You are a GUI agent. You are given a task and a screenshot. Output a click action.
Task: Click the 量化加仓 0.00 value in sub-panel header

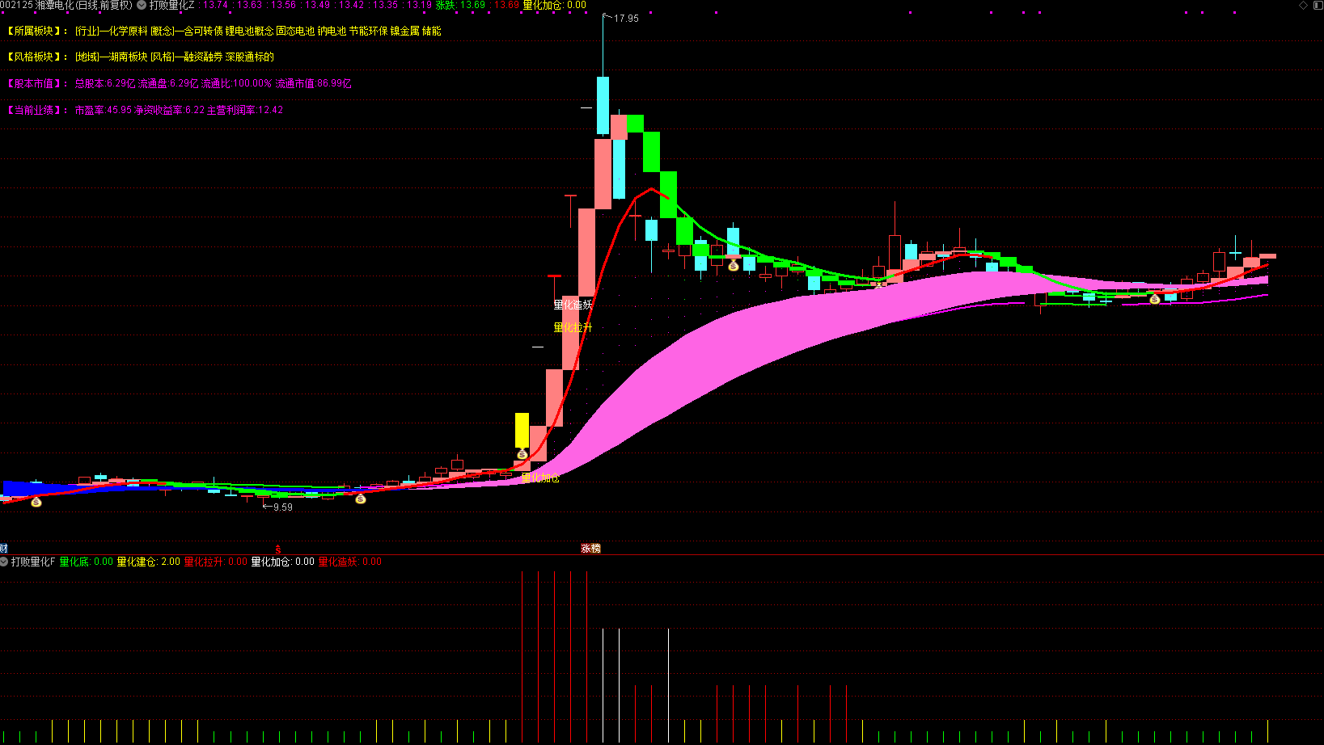(283, 562)
